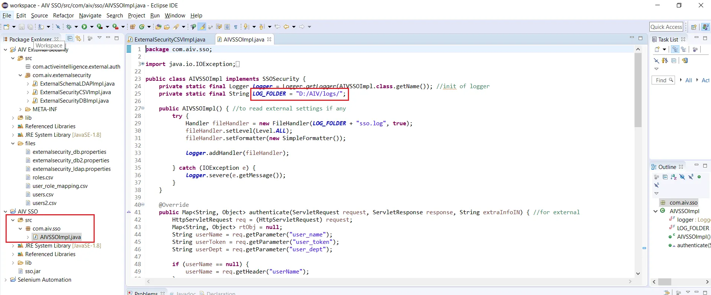
Task: Close the AIVSSOImpl.java editor tab
Action: coord(269,39)
